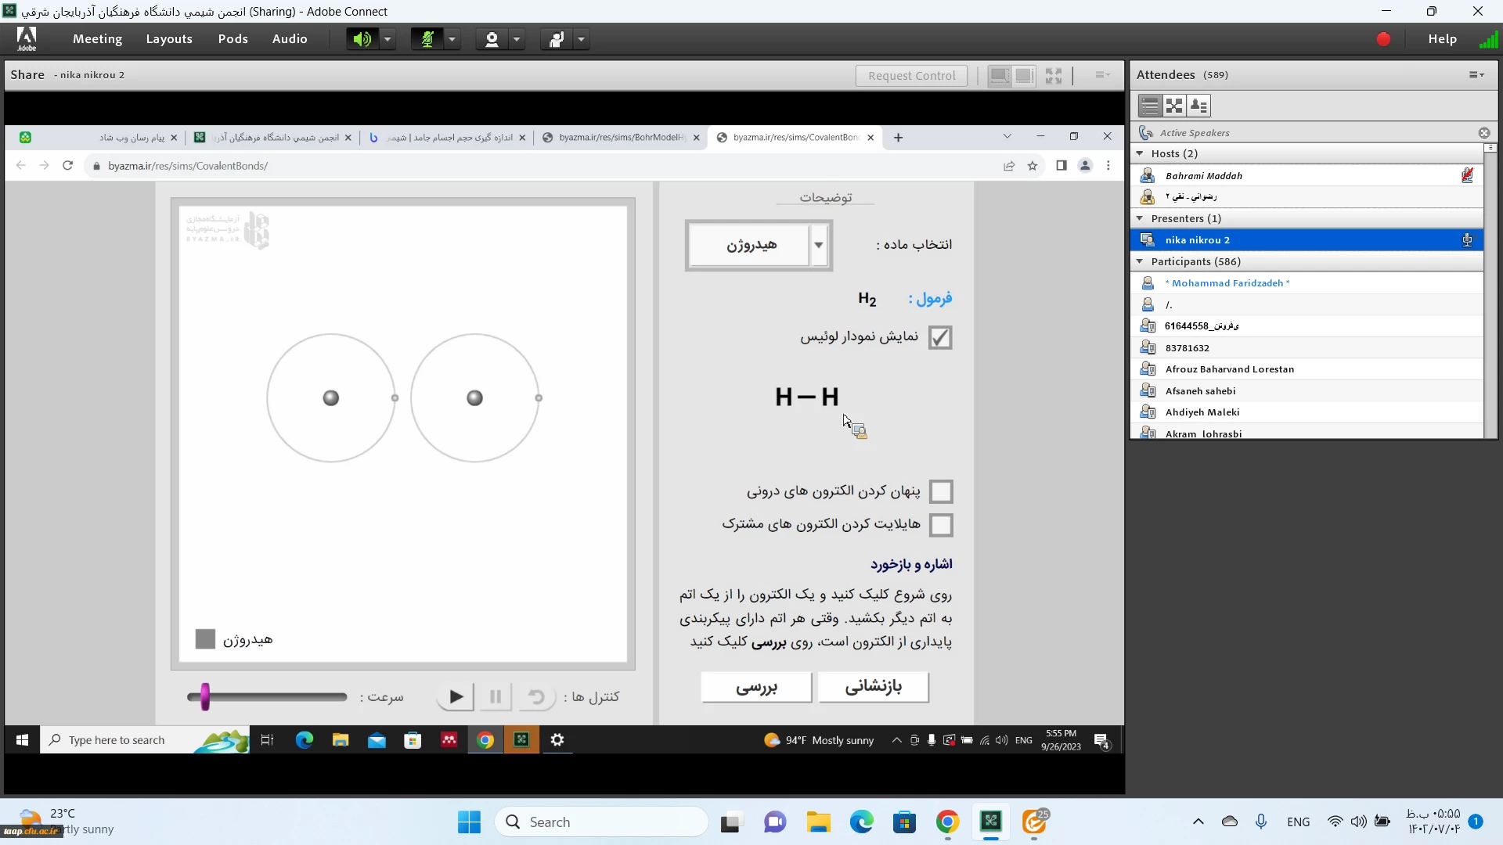Open the substance selection dropdown

(x=818, y=245)
